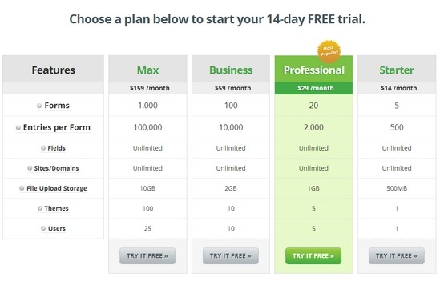Click Try It Free under Starter
The width and height of the screenshot is (440, 289).
[397, 255]
